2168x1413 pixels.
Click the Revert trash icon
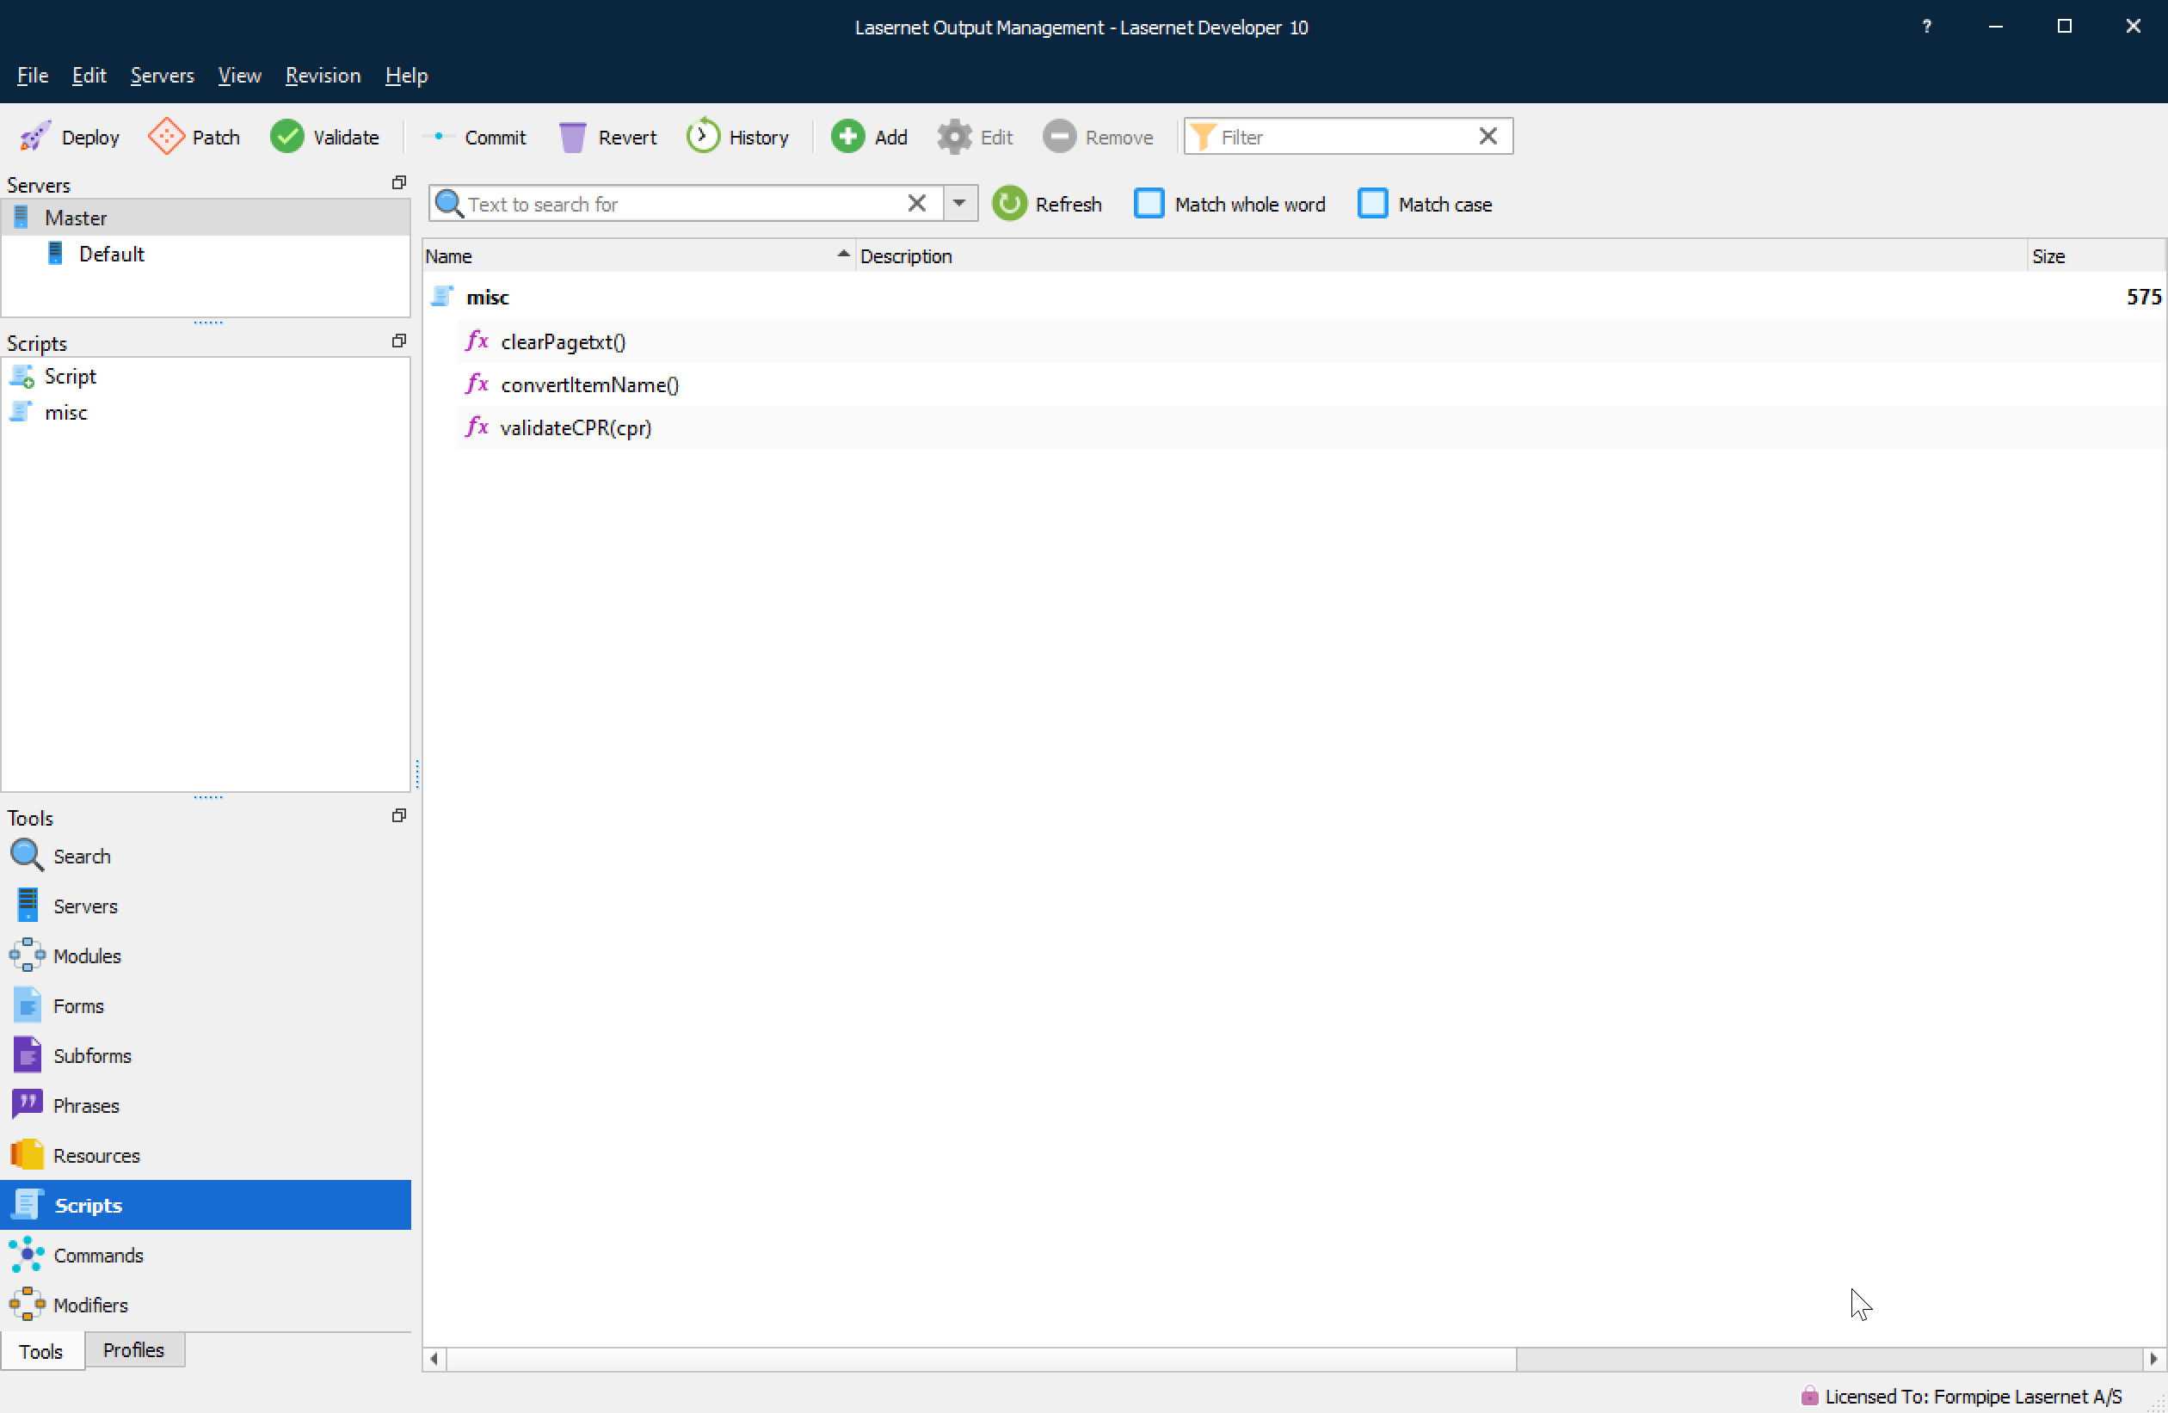[x=572, y=137]
